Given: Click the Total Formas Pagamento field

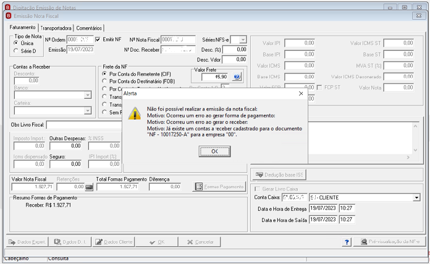Looking at the screenshot, I should 117,187.
